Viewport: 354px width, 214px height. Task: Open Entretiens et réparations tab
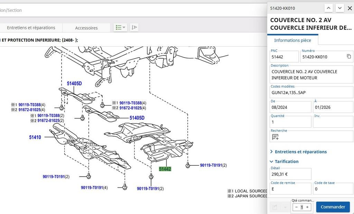[x=31, y=28]
